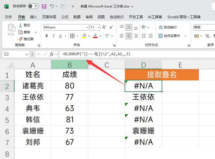Click the Increase Indent icon
Viewport: 215px width, 159px height.
(x=151, y=36)
